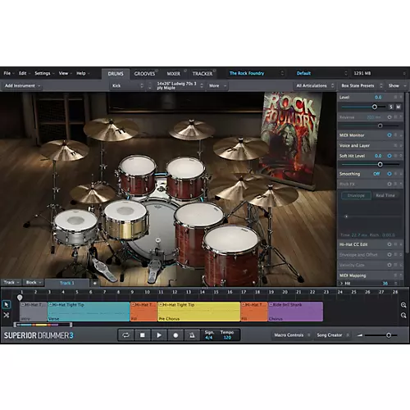410x410 pixels.
Task: Disable the MIDI Monitor power toggle
Action: click(389, 135)
